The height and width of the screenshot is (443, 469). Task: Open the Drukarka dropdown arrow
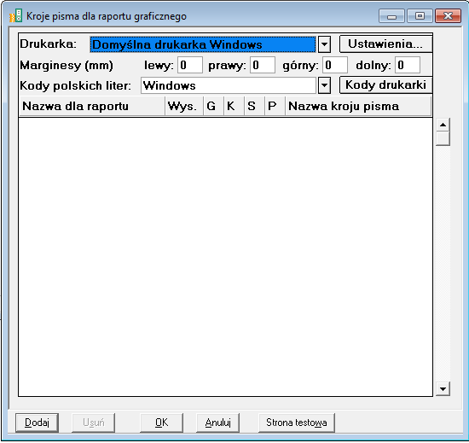pos(324,44)
